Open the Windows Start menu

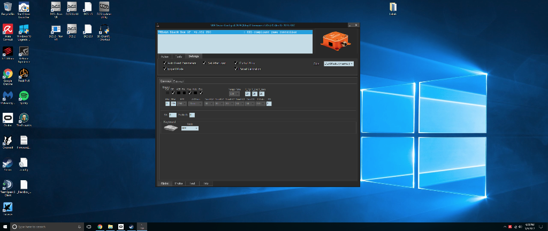tap(5, 227)
